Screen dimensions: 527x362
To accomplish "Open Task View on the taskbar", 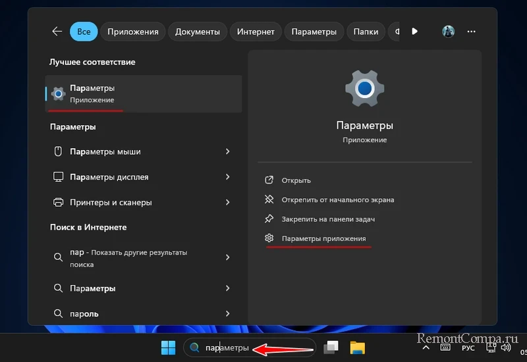I will click(331, 348).
